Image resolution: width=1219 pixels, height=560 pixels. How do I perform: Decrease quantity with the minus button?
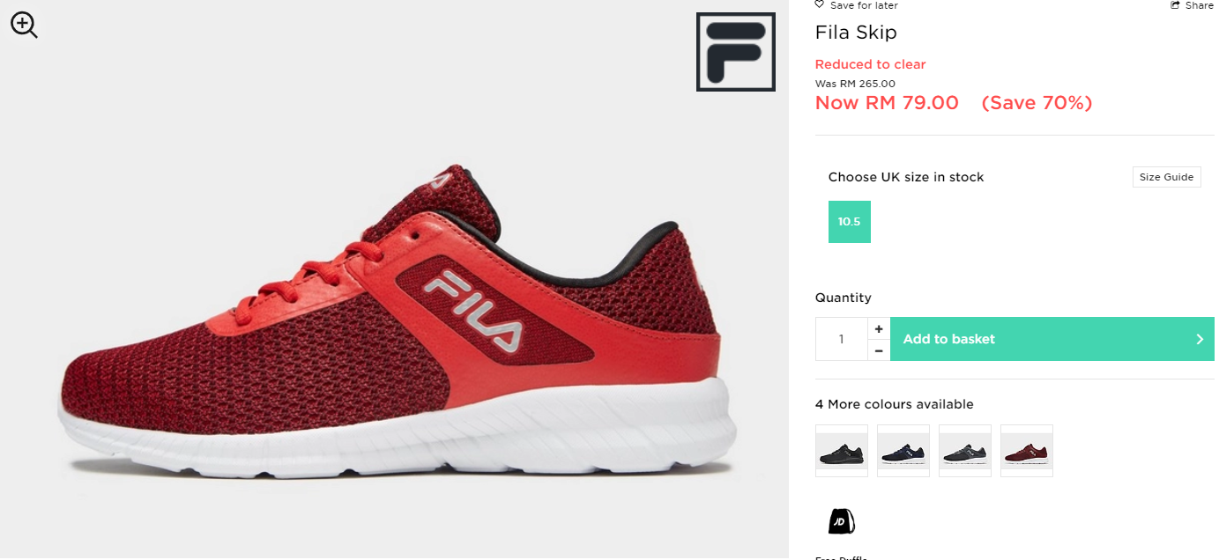(879, 350)
